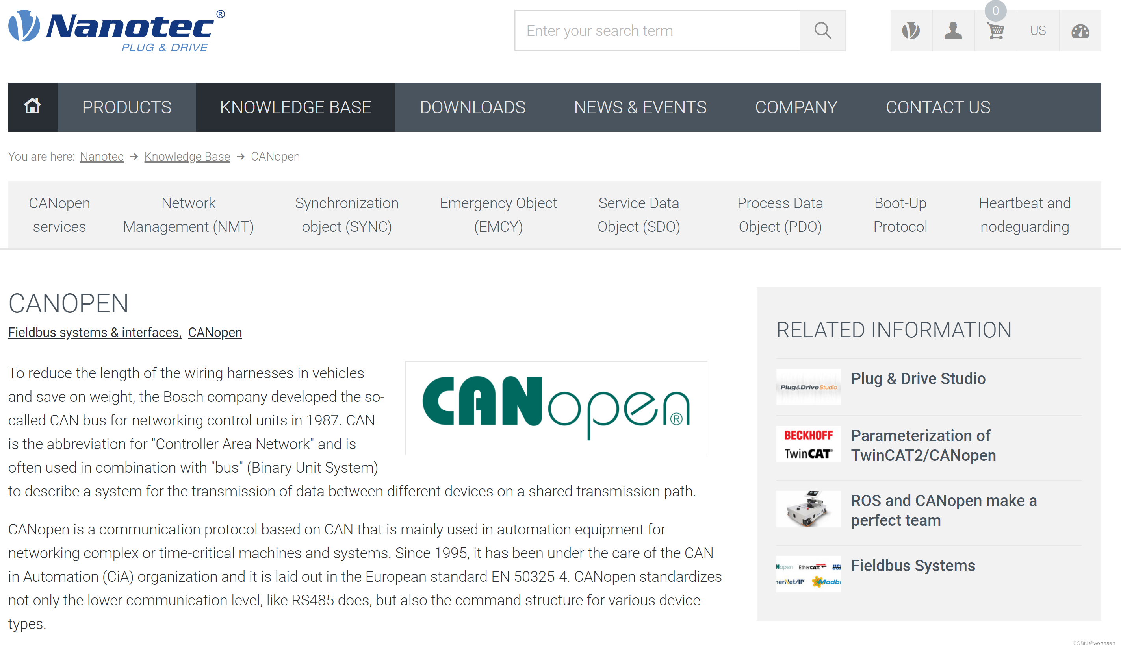Click the CANopen breadcrumb link

275,157
